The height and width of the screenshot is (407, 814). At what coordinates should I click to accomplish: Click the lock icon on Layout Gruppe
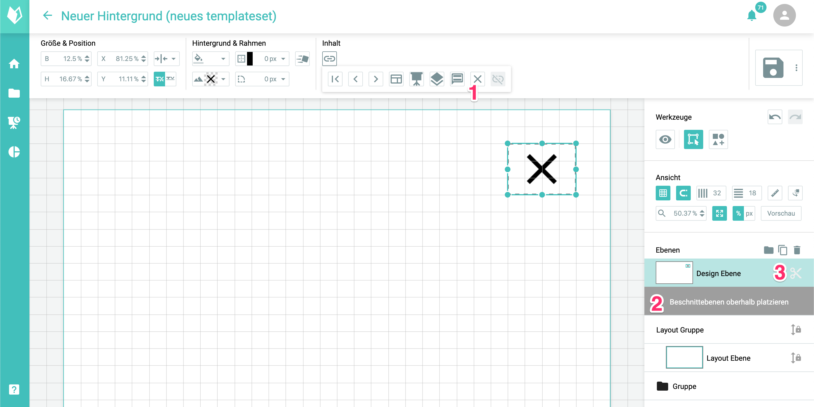click(796, 330)
